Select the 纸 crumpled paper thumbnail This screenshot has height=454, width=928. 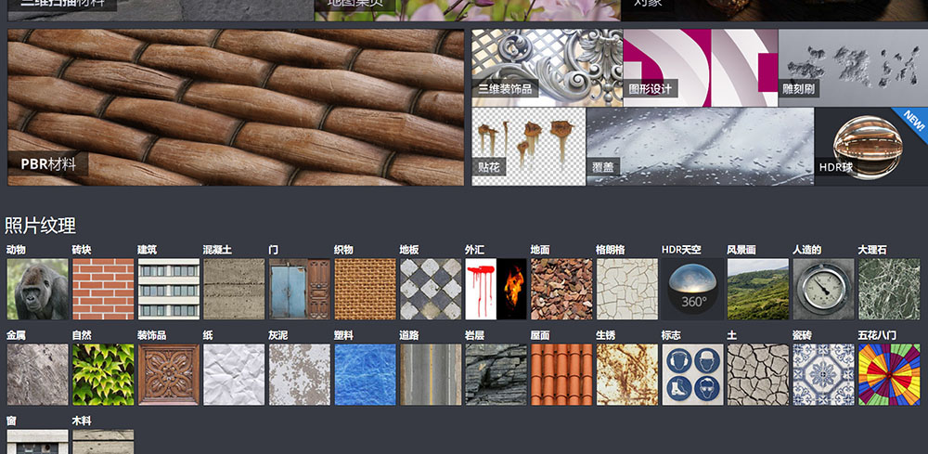pyautogui.click(x=235, y=375)
